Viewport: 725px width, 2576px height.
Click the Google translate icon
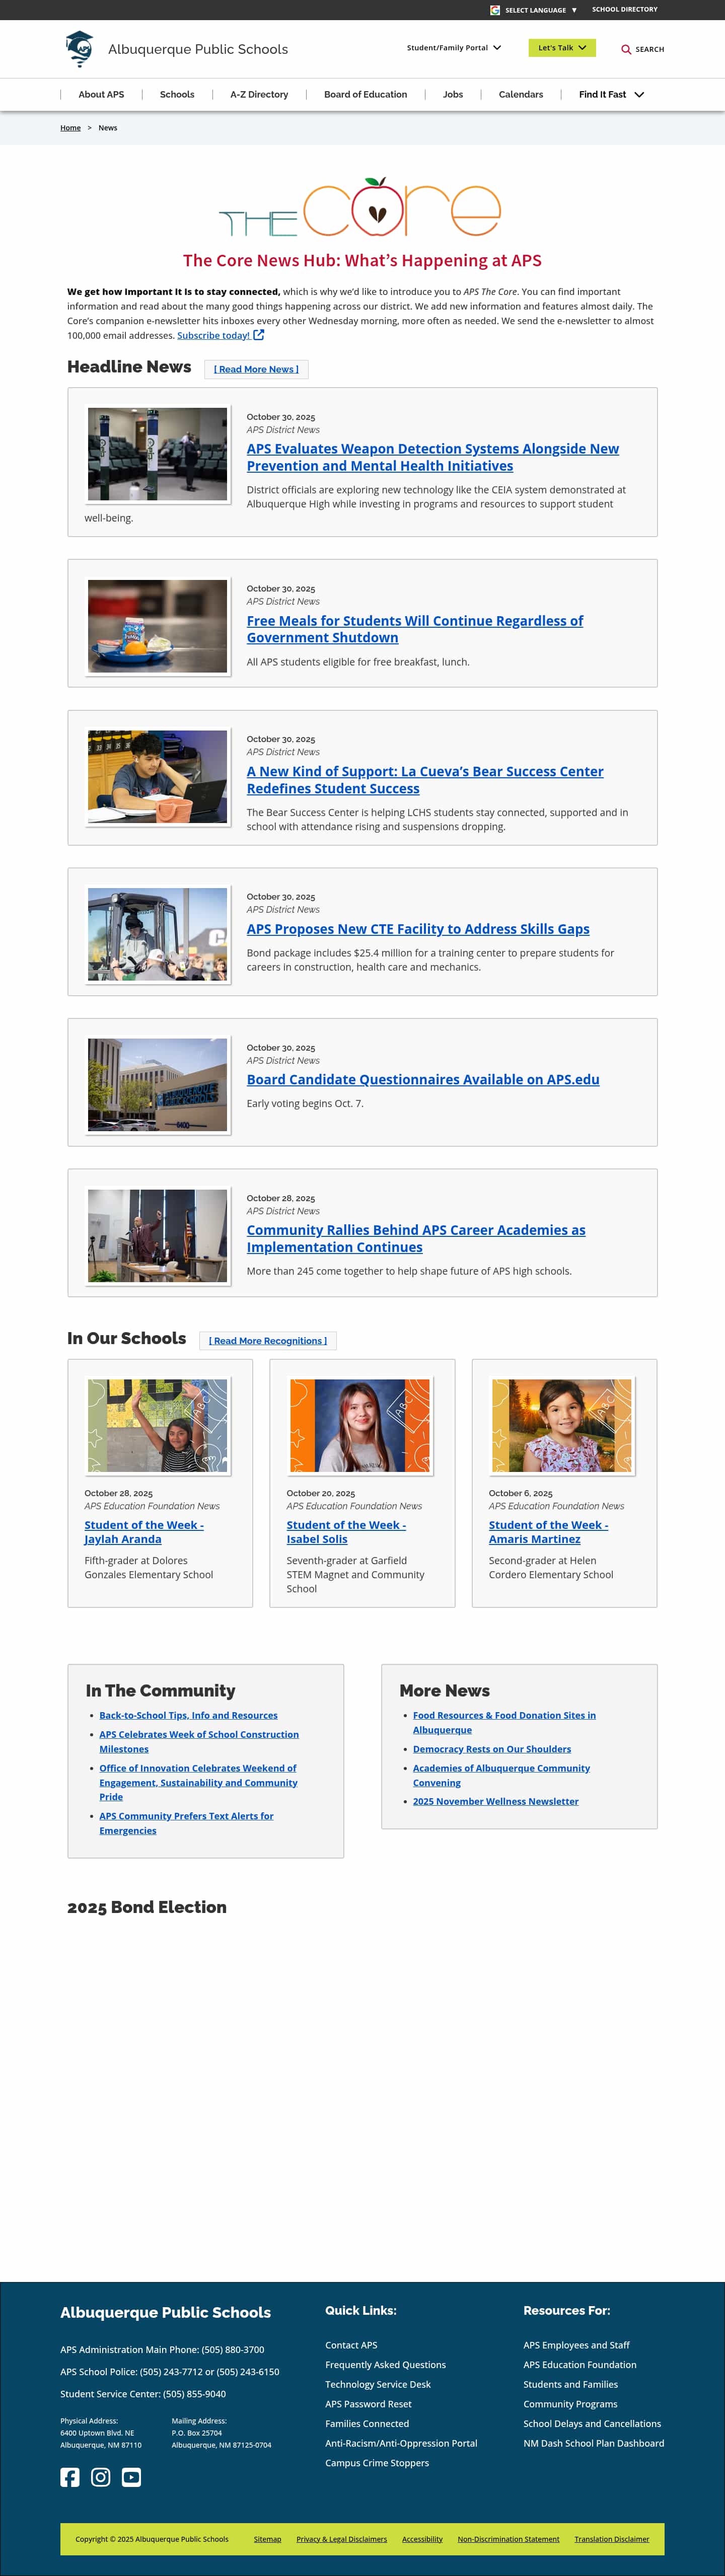[495, 10]
